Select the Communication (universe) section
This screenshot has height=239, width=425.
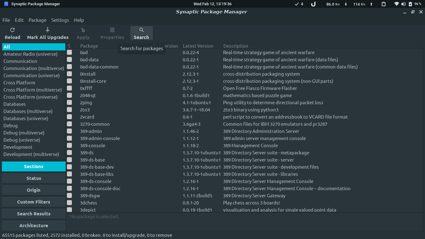point(34,75)
